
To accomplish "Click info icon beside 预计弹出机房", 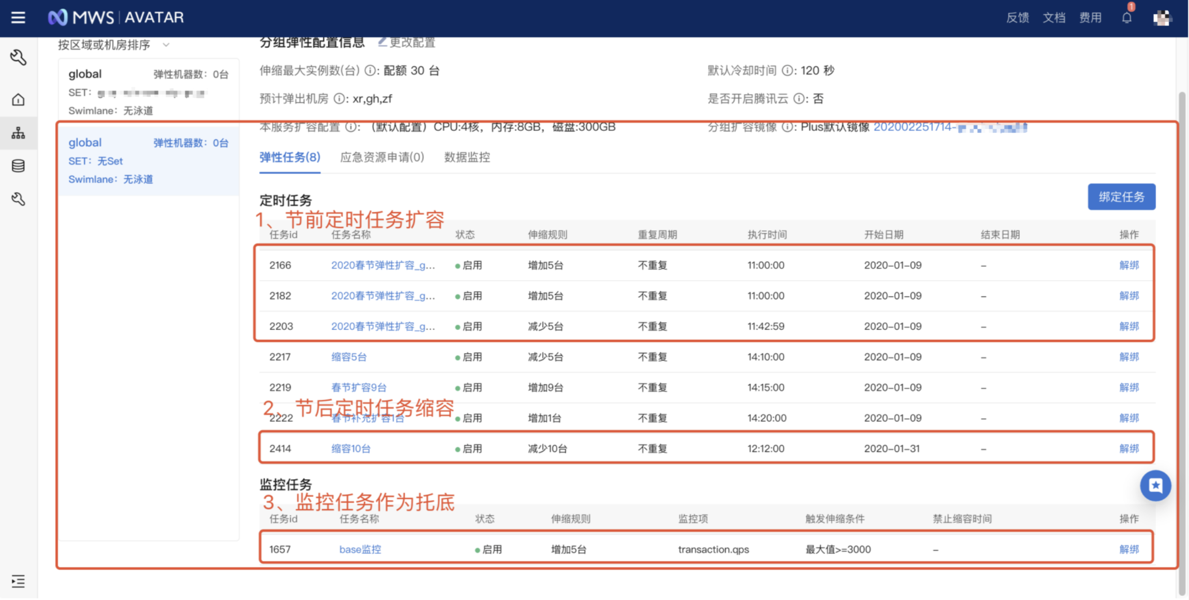I will click(339, 99).
